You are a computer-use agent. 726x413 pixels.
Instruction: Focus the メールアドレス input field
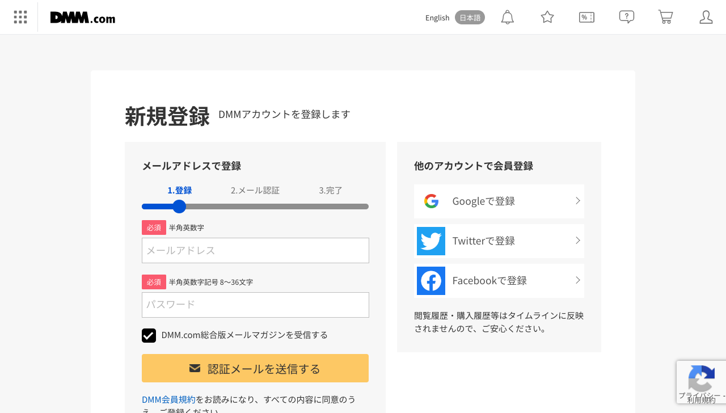click(x=255, y=250)
